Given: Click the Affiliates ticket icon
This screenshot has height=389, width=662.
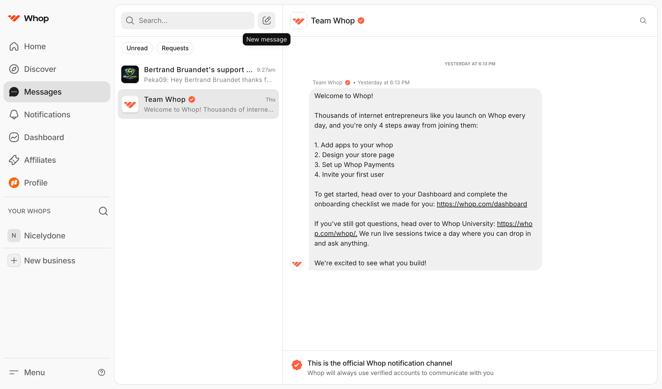Looking at the screenshot, I should pos(14,160).
